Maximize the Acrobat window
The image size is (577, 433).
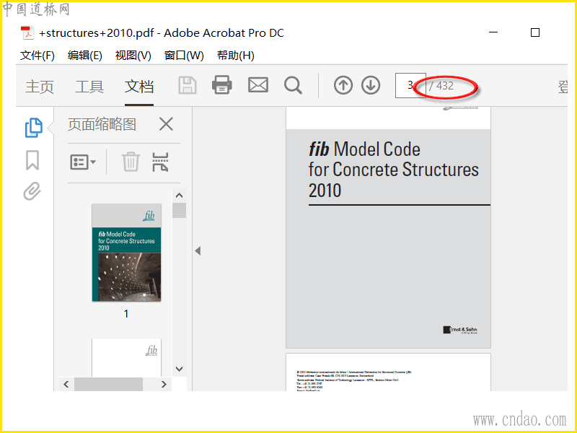(535, 32)
